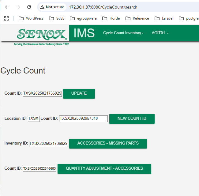Open the Laravel bookmark folder
The width and height of the screenshot is (199, 196).
click(x=164, y=18)
